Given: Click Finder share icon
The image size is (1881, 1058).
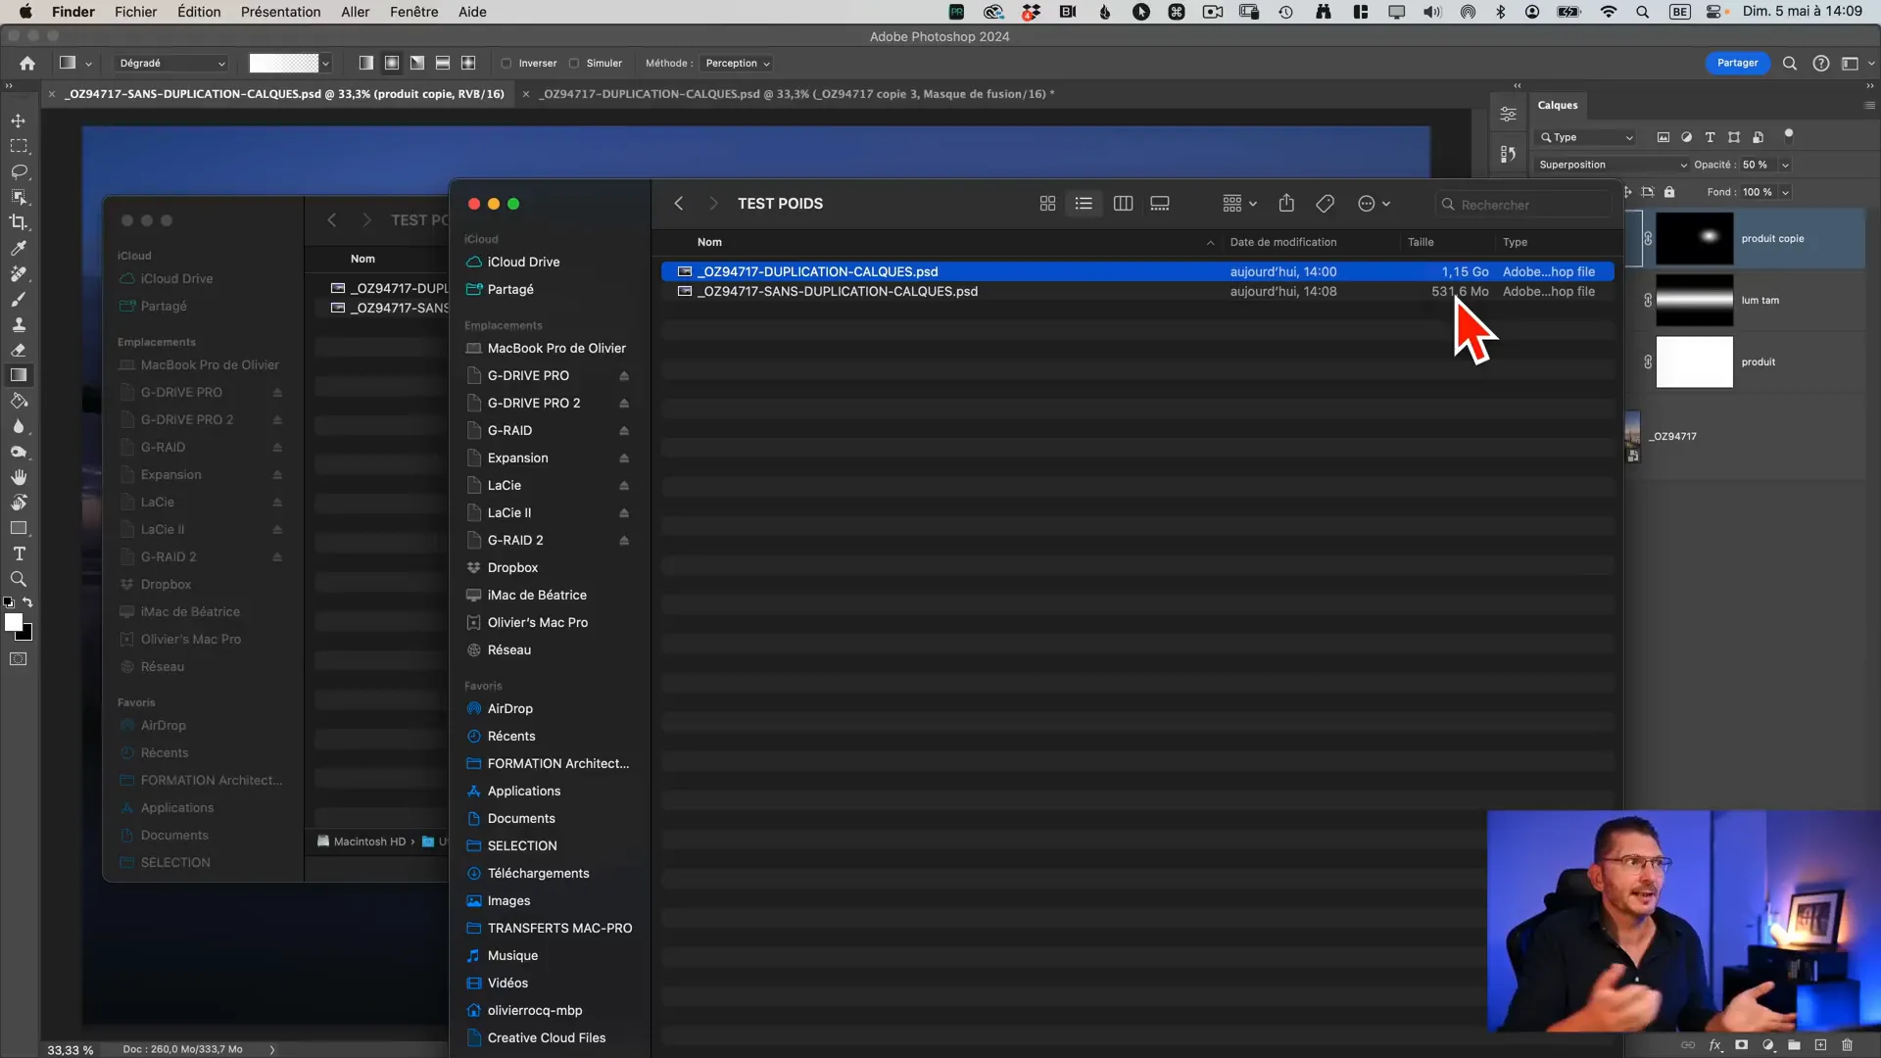Looking at the screenshot, I should click(x=1286, y=204).
